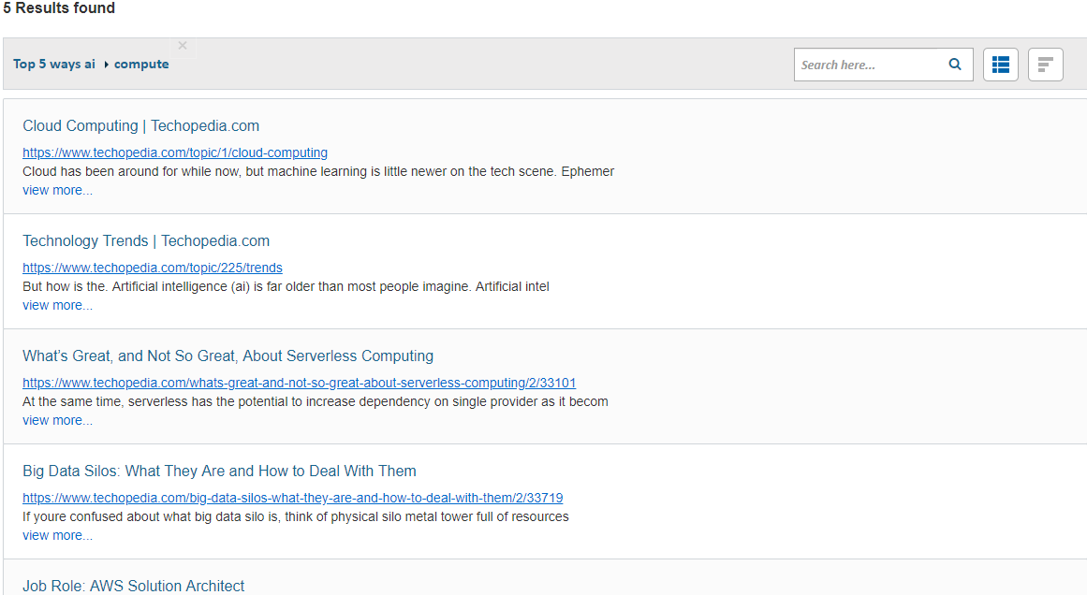Open 'Technology Trends | Techopedia.com' title
The width and height of the screenshot is (1087, 595).
pyautogui.click(x=146, y=241)
